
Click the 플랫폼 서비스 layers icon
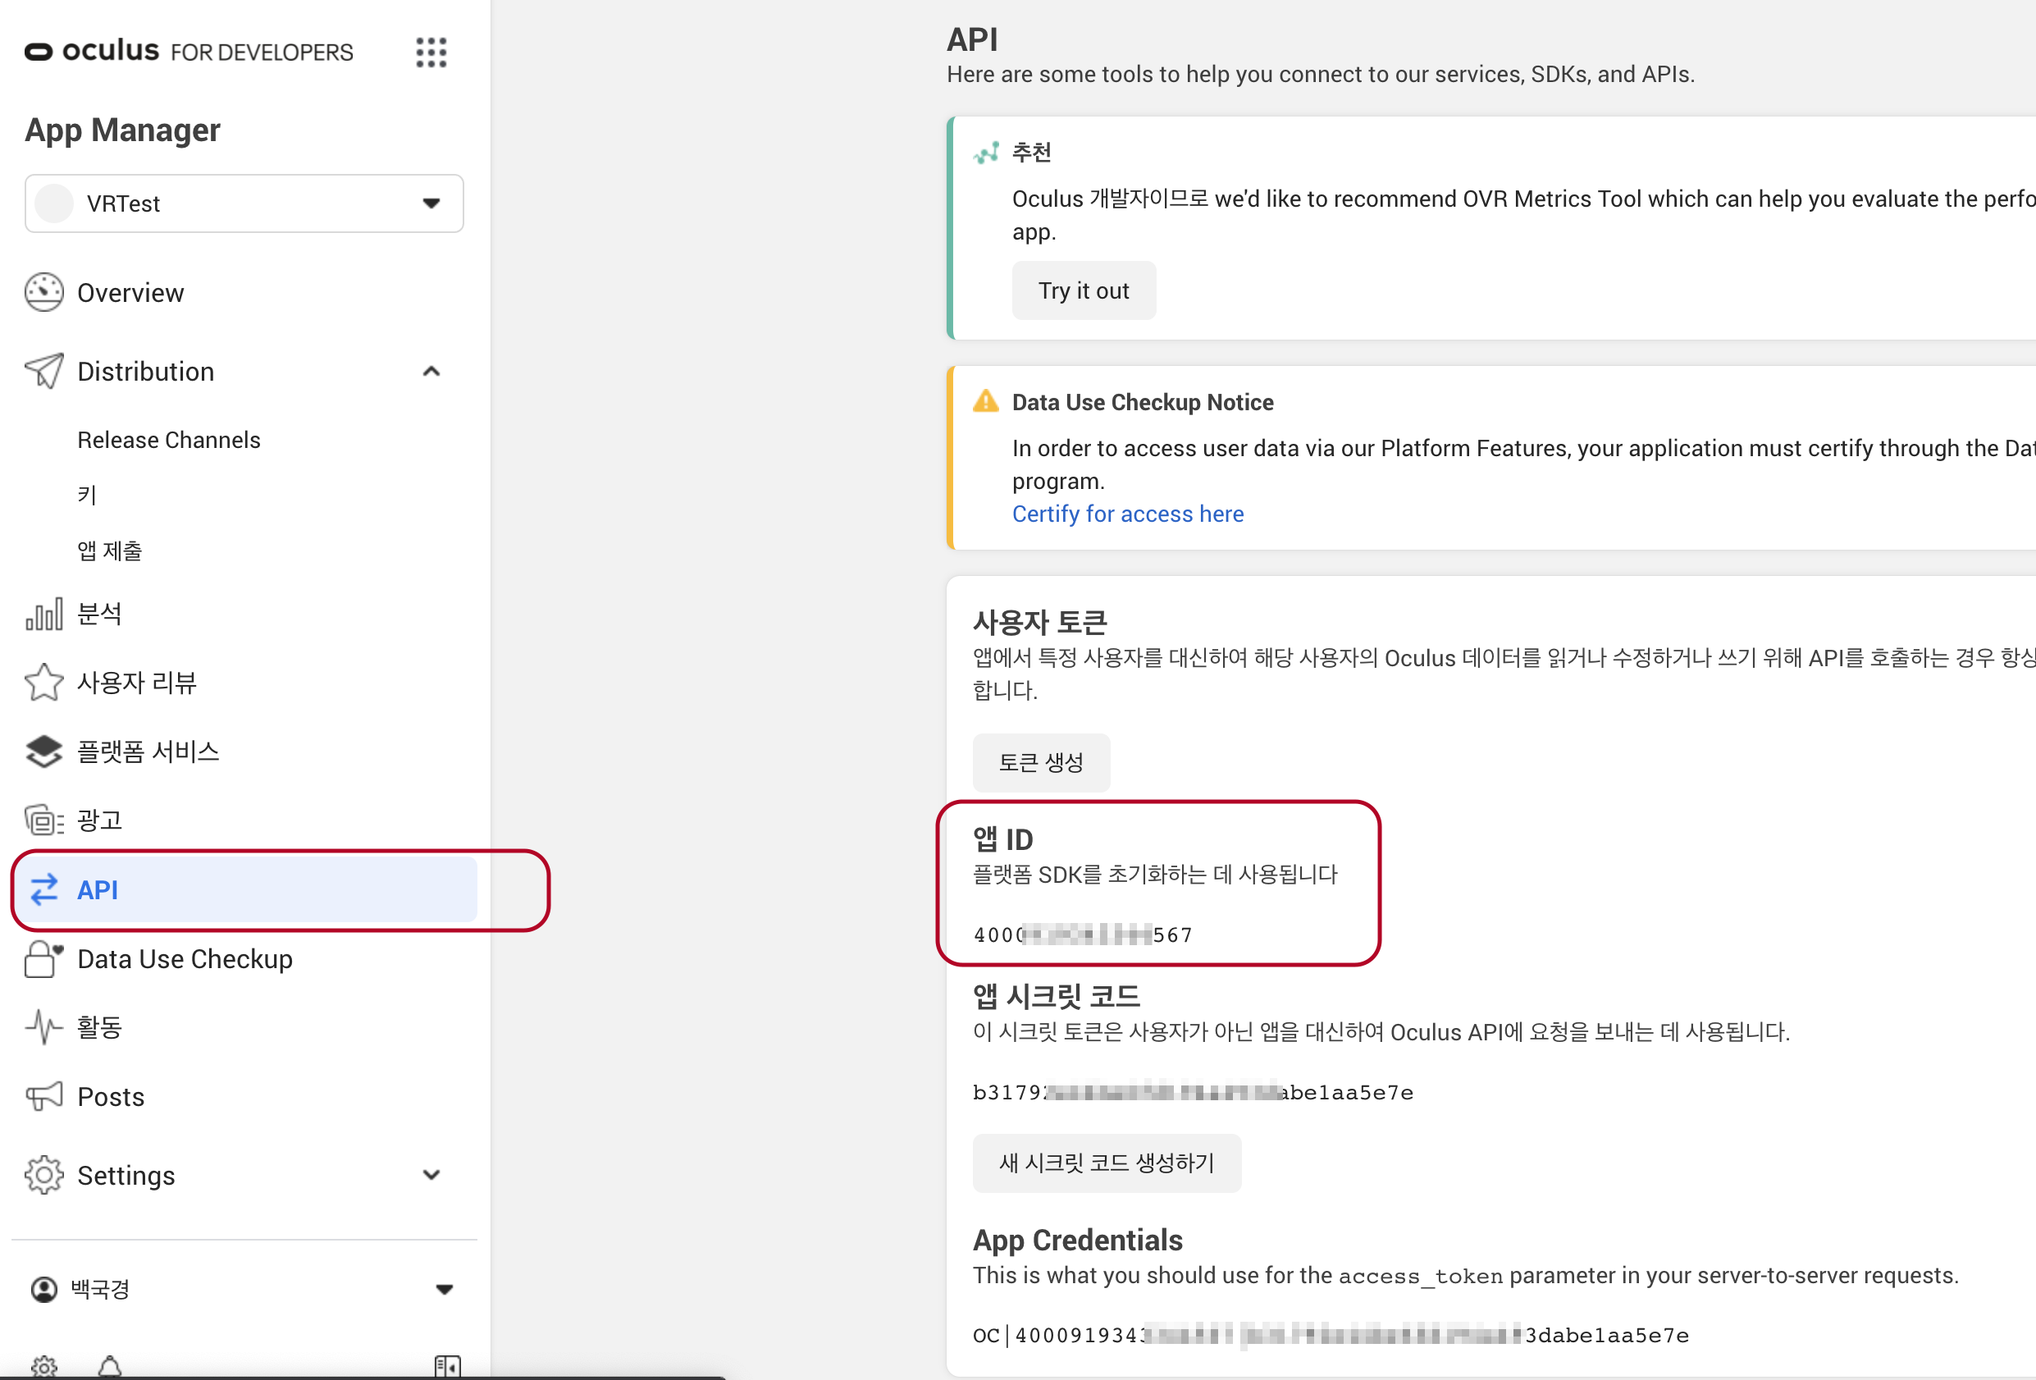pyautogui.click(x=43, y=752)
